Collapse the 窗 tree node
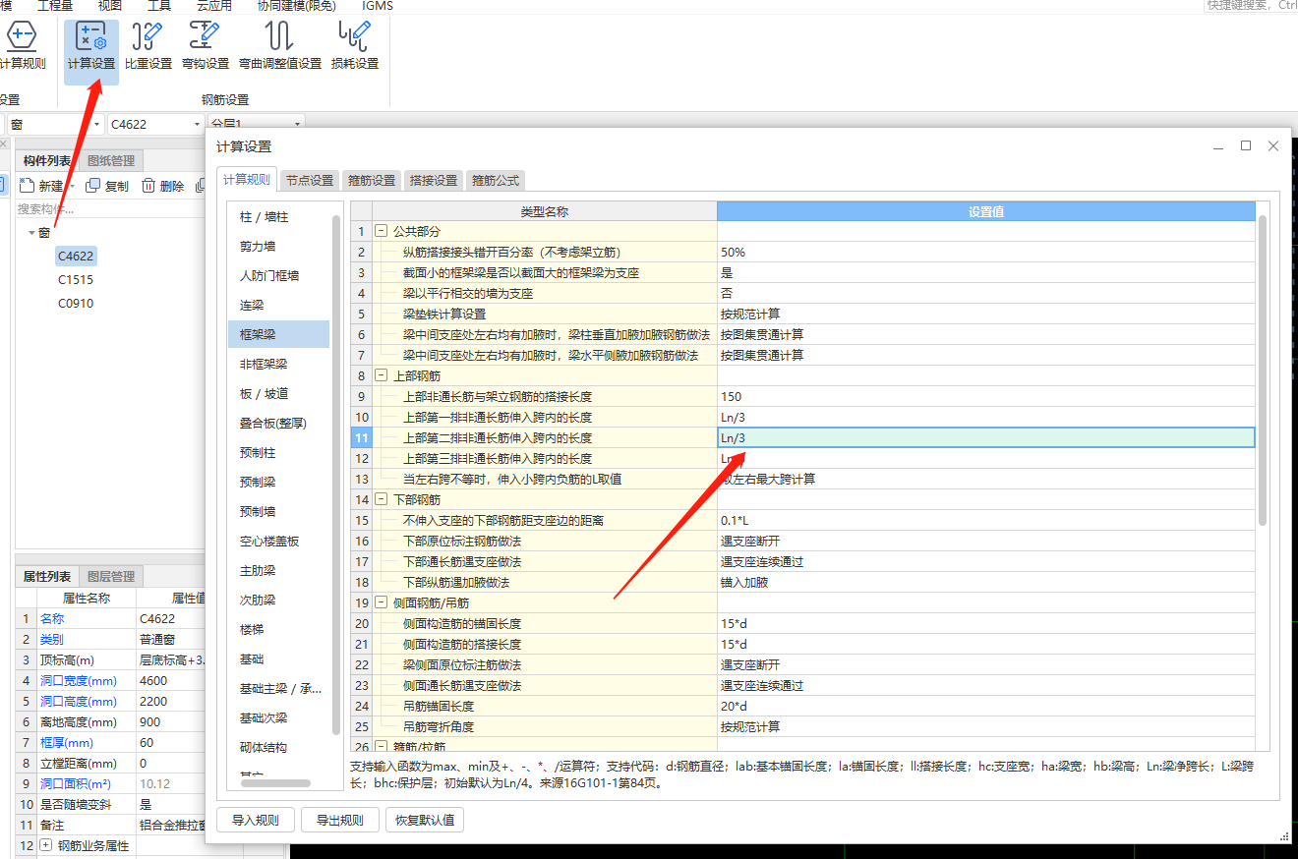Viewport: 1298px width, 859px height. (31, 233)
